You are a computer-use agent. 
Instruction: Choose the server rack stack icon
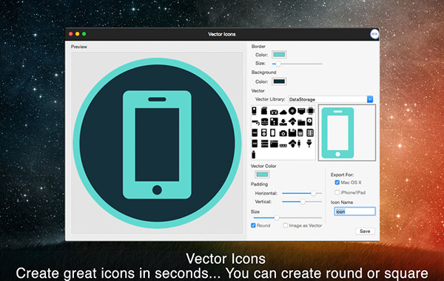[264, 143]
